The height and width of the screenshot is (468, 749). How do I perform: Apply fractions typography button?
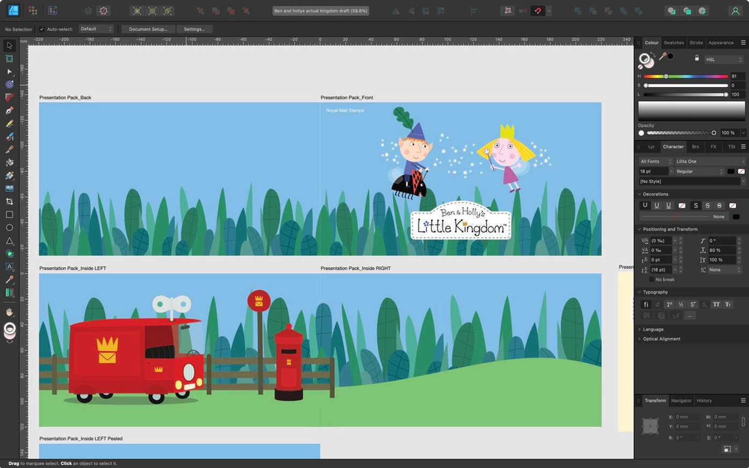[681, 304]
